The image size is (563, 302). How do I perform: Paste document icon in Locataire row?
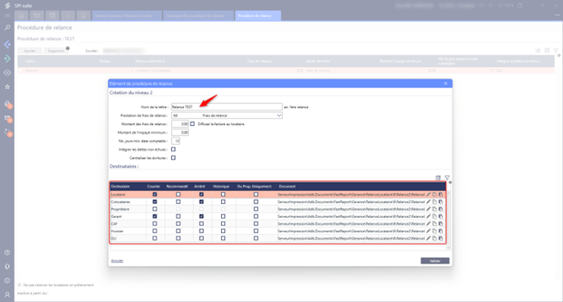point(440,194)
